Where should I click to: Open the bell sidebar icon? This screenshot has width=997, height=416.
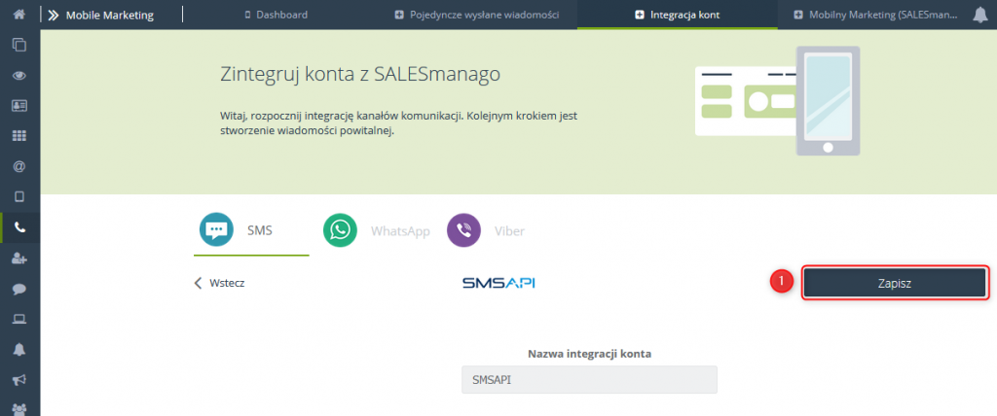point(19,350)
